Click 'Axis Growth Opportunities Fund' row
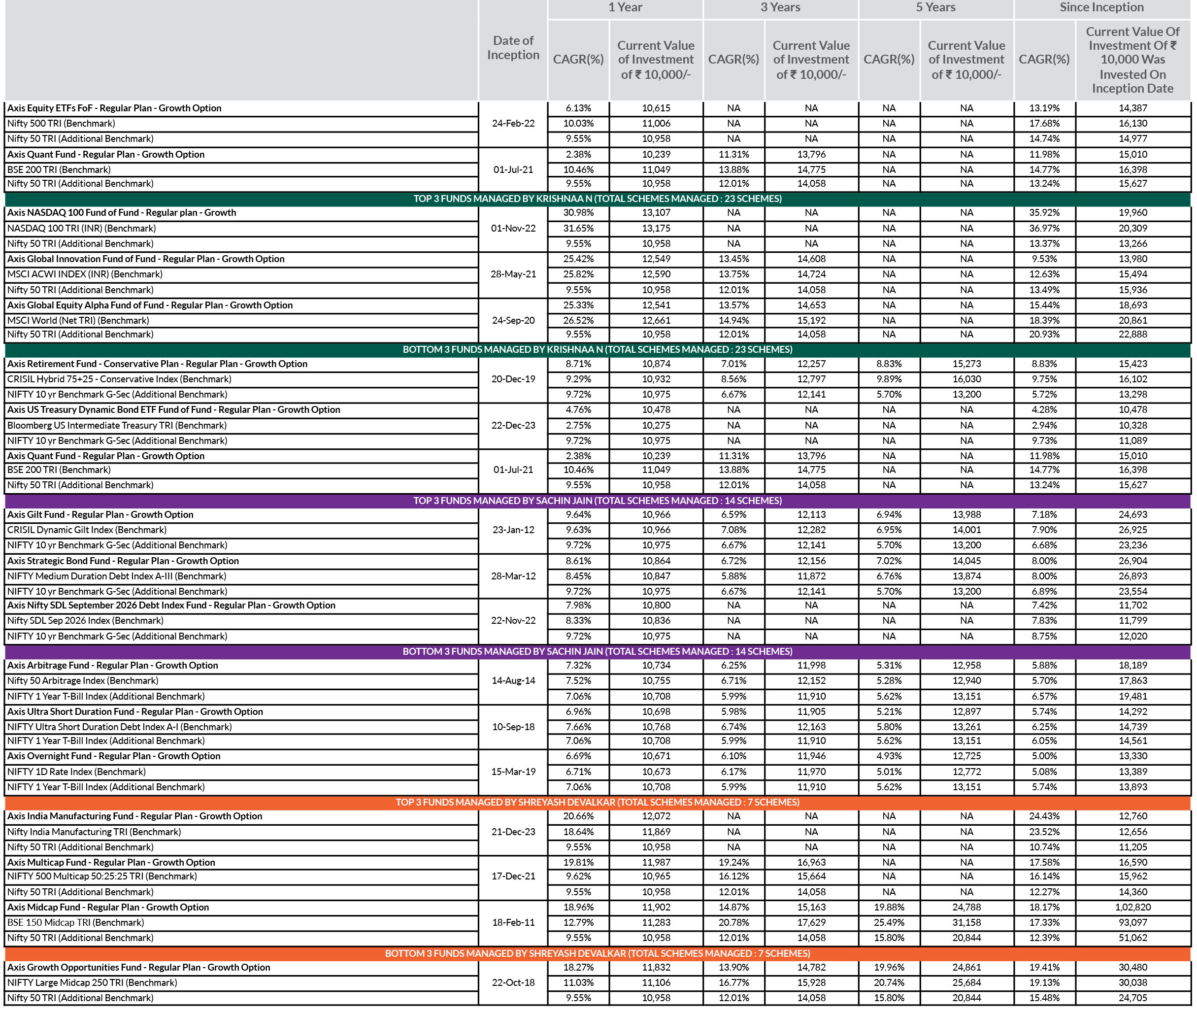 tap(139, 968)
